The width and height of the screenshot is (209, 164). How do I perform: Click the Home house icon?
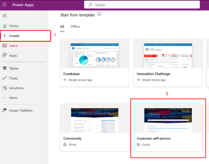[x=5, y=26]
